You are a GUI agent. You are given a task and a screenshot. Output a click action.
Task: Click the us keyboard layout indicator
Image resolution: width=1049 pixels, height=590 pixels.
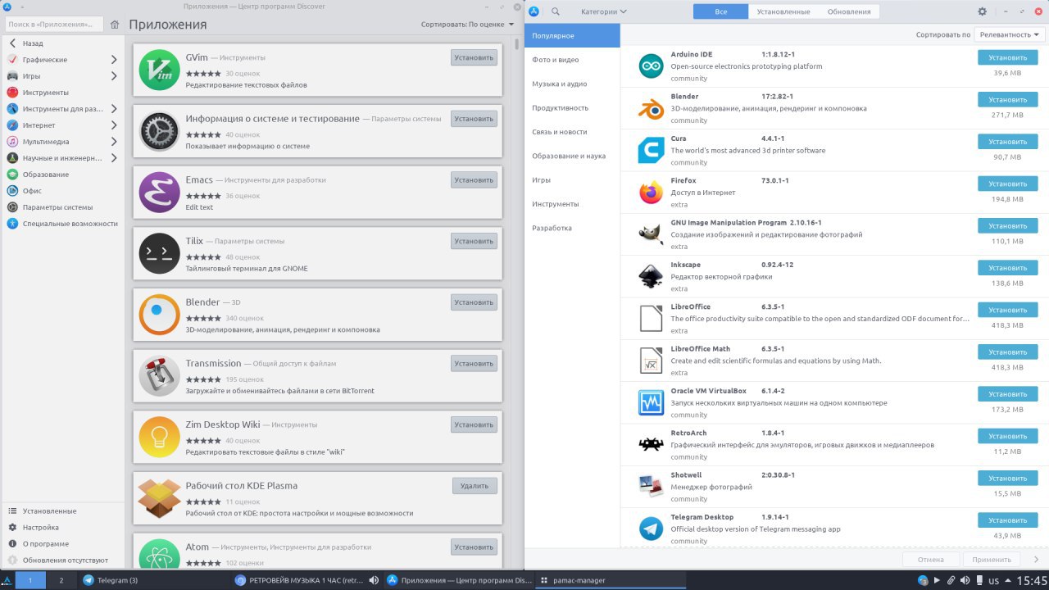993,580
